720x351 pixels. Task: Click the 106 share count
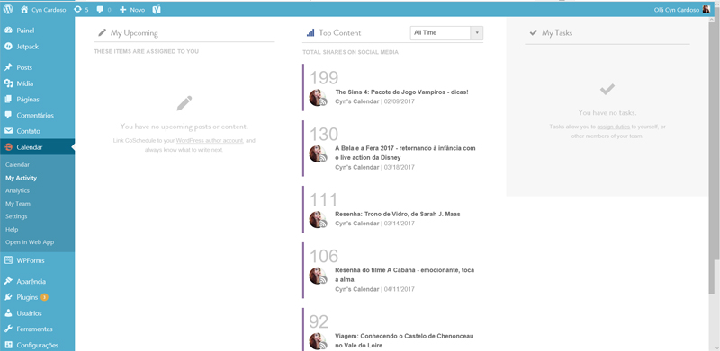pos(324,256)
